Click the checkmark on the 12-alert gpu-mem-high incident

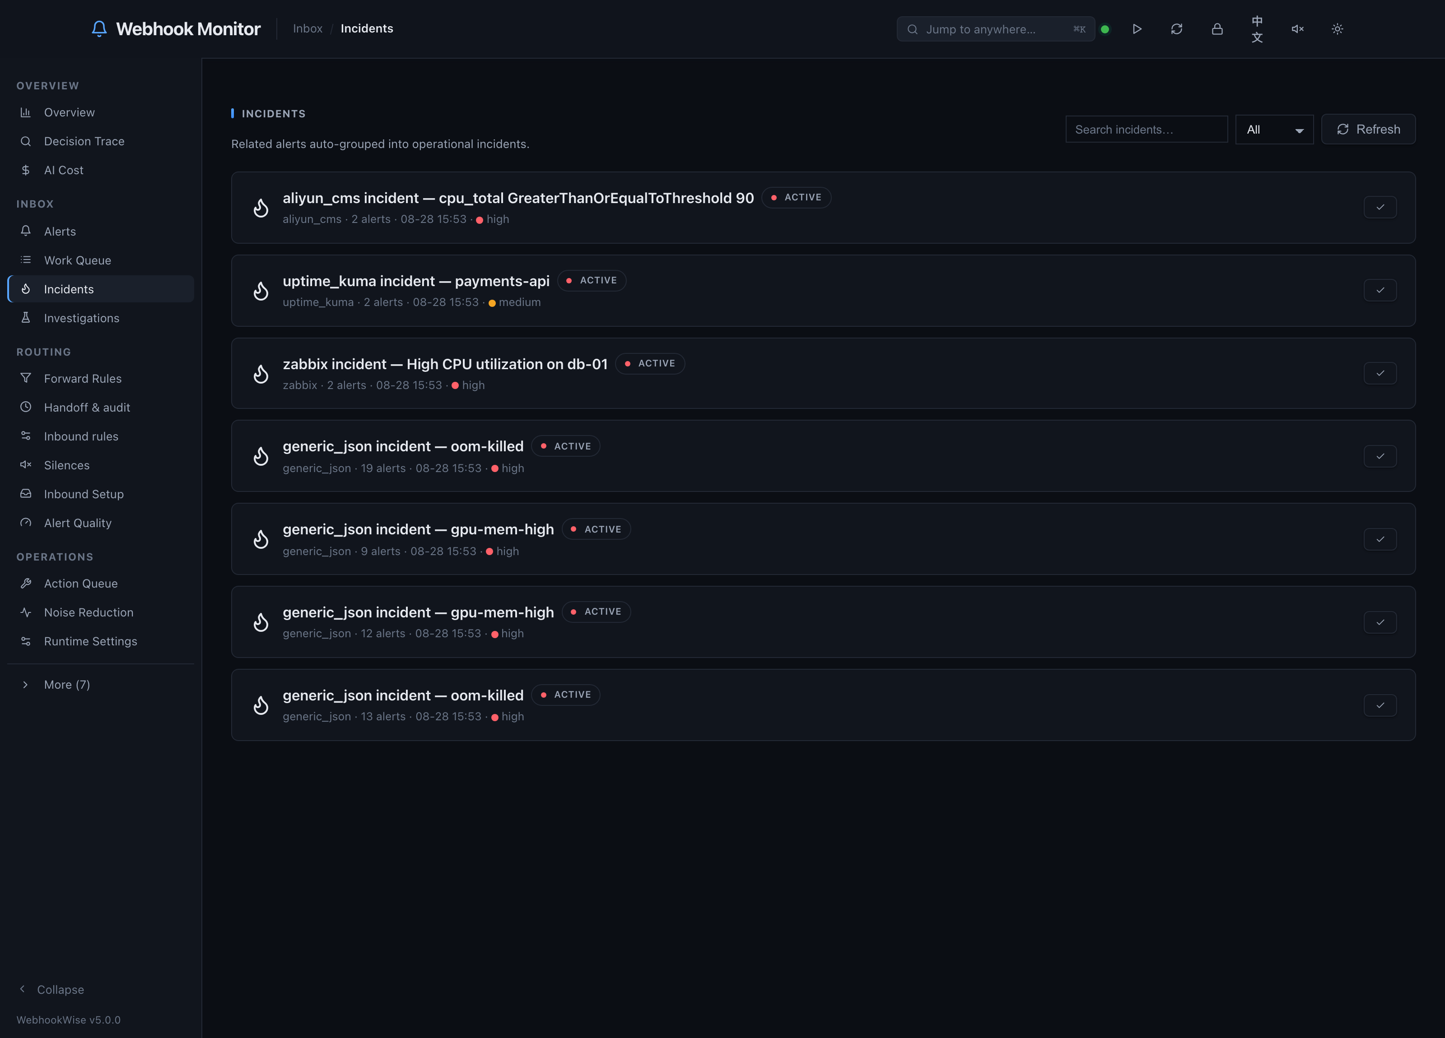[1380, 622]
